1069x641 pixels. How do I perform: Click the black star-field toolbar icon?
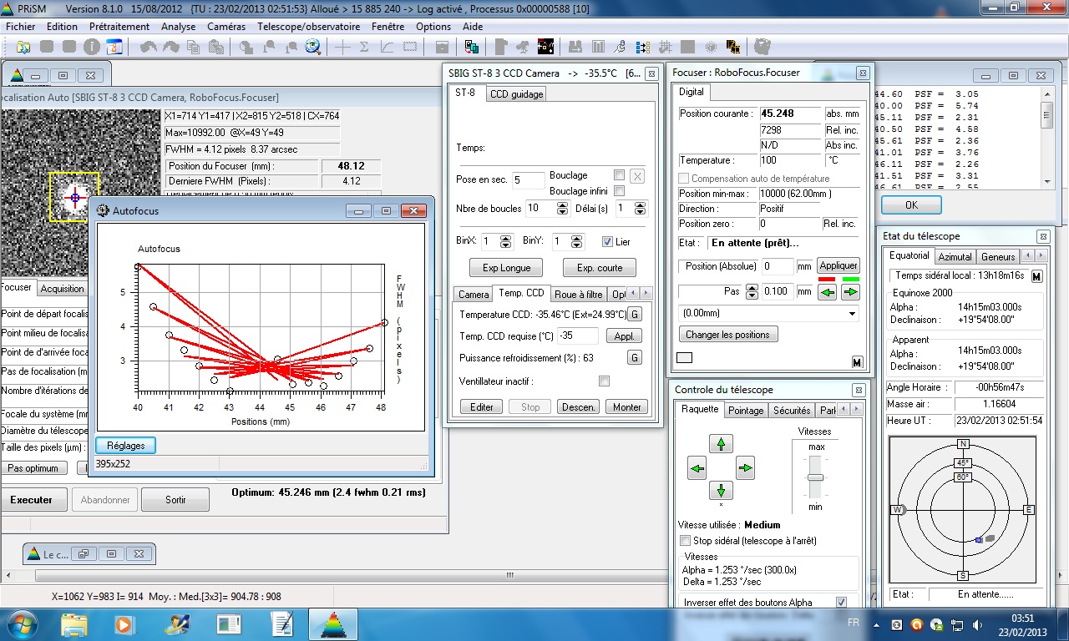(x=545, y=47)
